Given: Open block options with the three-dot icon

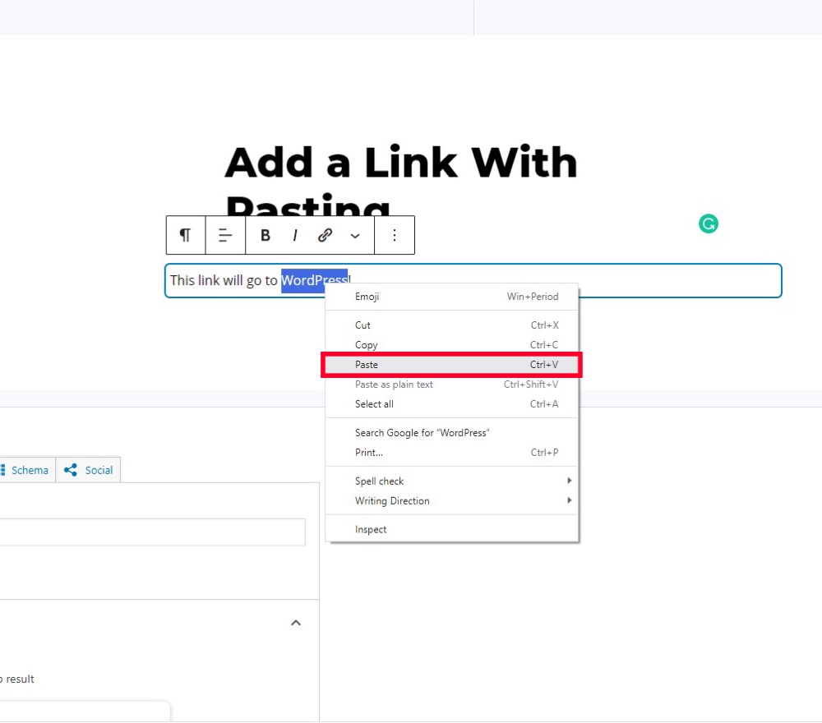Looking at the screenshot, I should 395,235.
